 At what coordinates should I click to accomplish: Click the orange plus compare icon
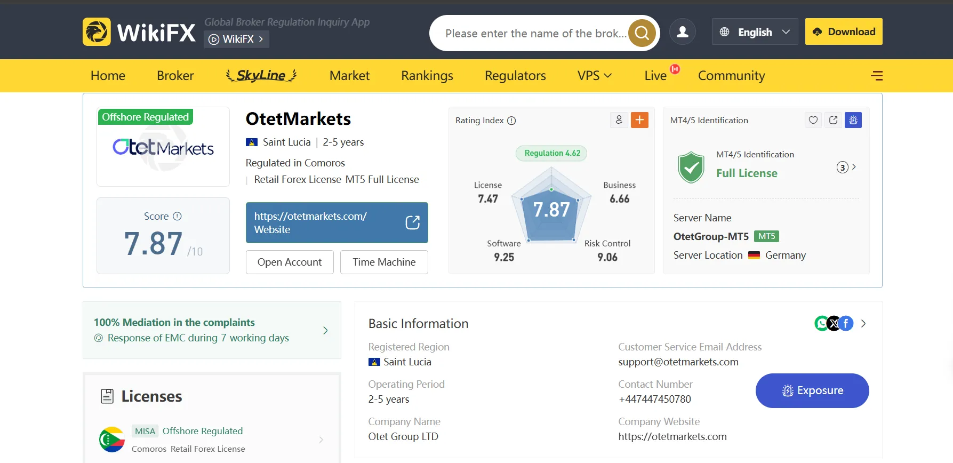click(x=639, y=120)
